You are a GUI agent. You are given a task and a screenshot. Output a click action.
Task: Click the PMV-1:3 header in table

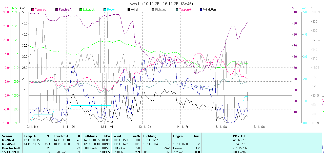point(239,136)
